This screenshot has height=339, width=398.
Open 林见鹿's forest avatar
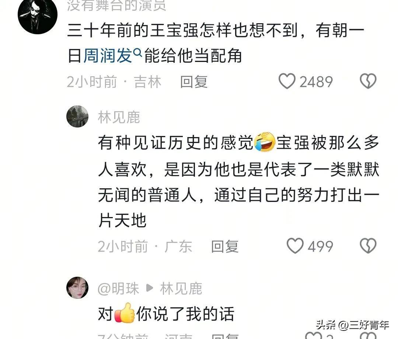click(77, 116)
